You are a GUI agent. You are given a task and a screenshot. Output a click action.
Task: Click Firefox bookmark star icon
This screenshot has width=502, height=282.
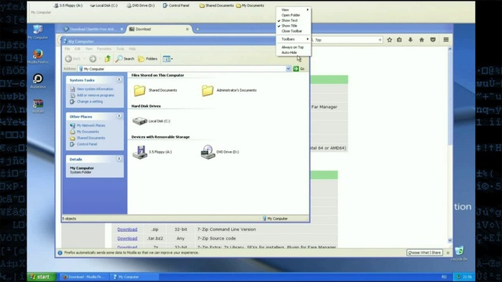coord(389,40)
